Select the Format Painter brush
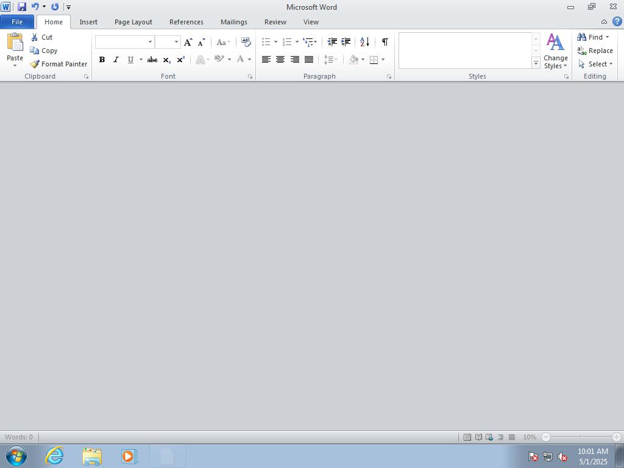Screen dimensions: 624x468 [35, 63]
